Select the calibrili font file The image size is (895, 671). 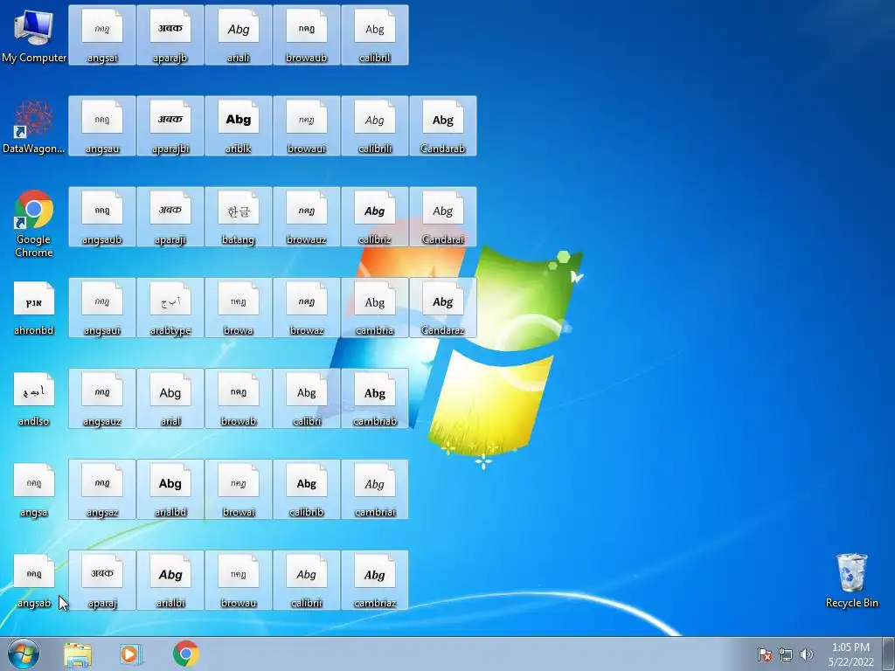[375, 126]
